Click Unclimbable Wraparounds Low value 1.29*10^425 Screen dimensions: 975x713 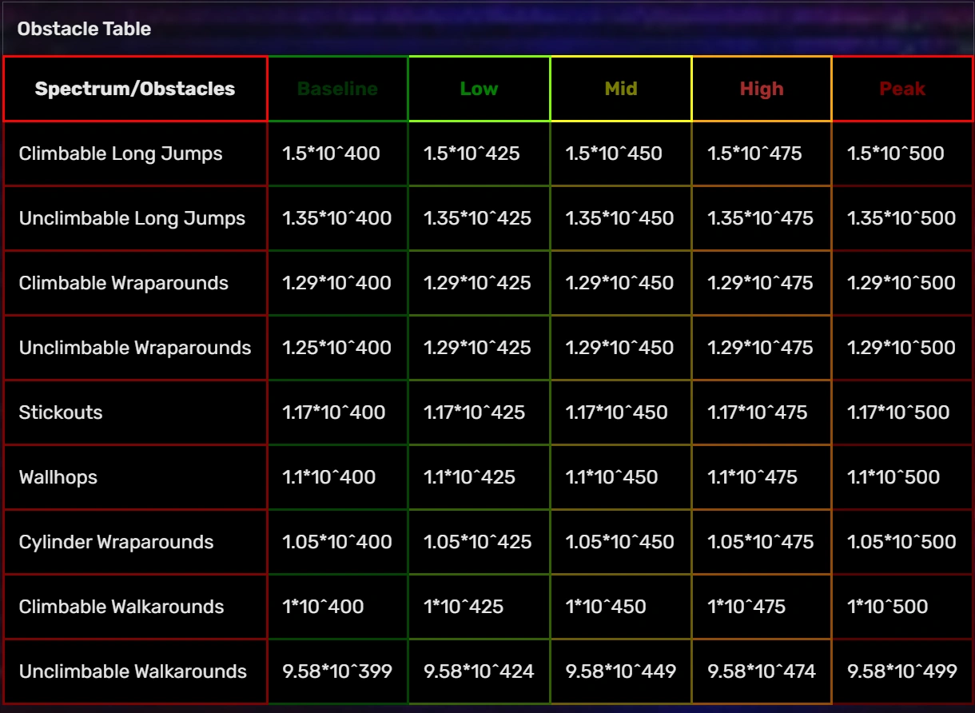click(x=477, y=348)
